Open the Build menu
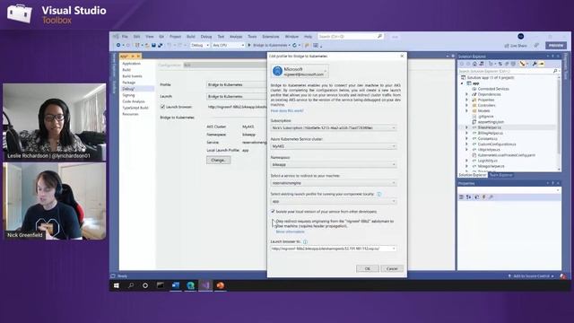 pos(191,37)
